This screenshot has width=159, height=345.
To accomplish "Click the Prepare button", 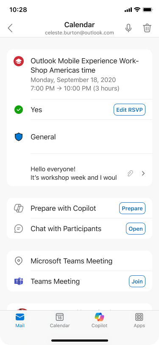I will point(132,208).
